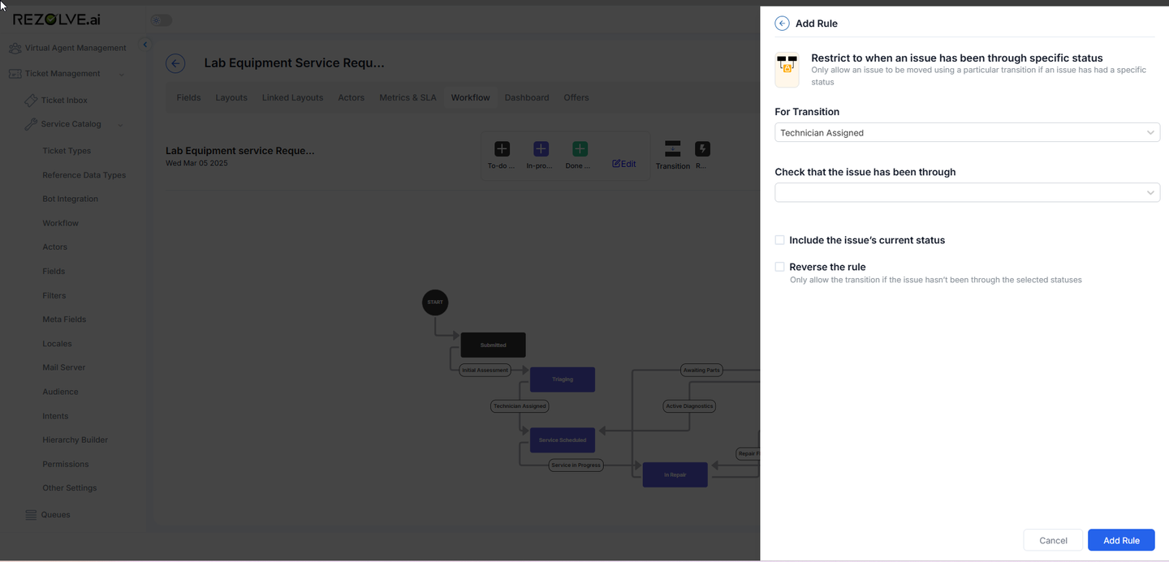Viewport: 1169px width, 562px height.
Task: Click the Service Catalog wrench icon
Action: (x=31, y=124)
